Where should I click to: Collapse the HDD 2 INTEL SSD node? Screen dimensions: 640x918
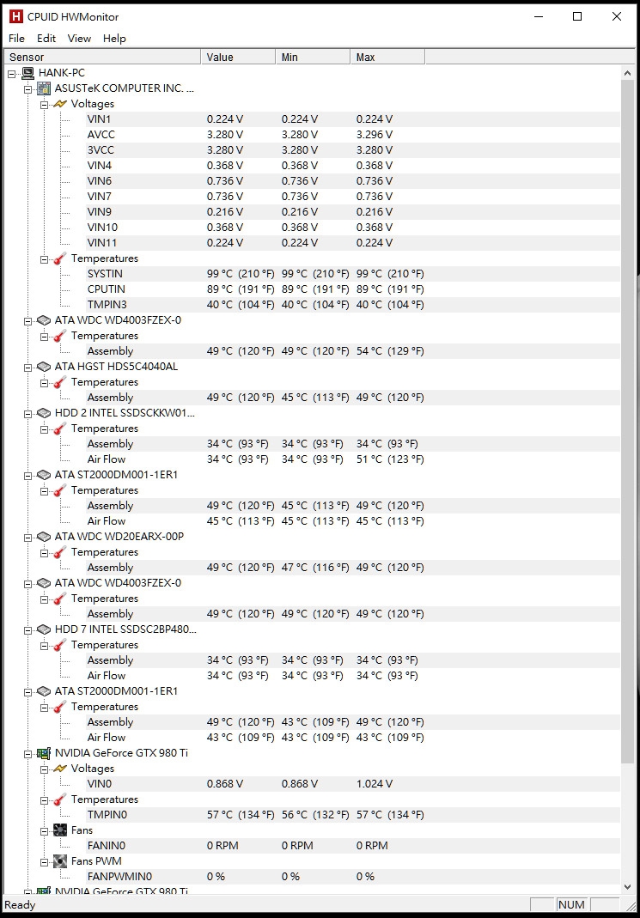[27, 413]
